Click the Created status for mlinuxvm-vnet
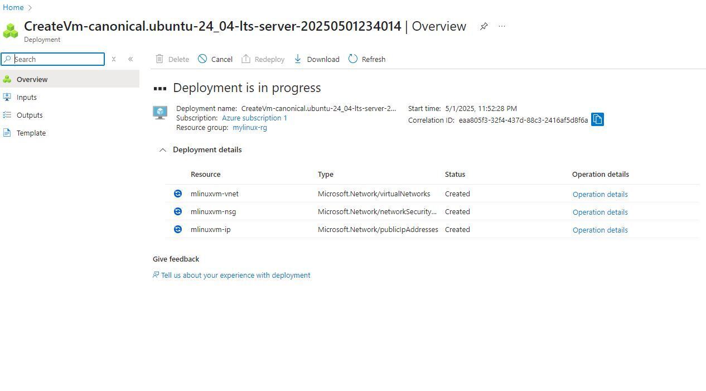This screenshot has width=706, height=391. pos(457,194)
